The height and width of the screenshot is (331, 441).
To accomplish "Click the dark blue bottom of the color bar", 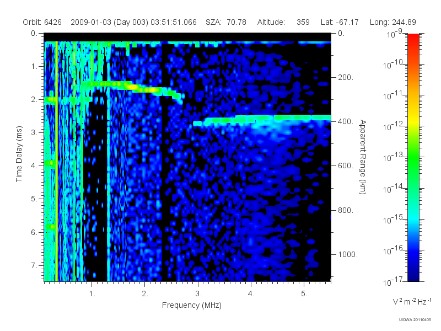I will click(413, 273).
